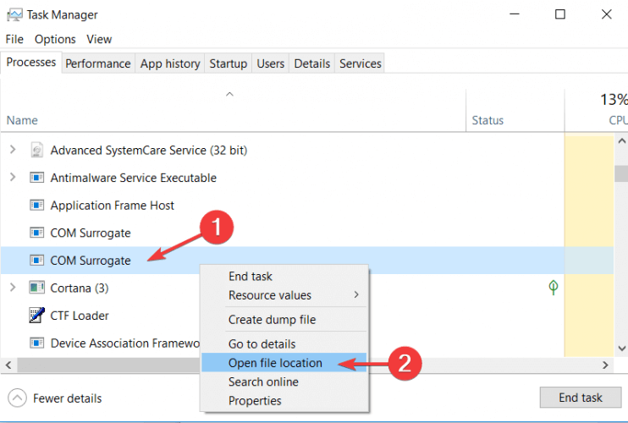This screenshot has height=423, width=628.
Task: Choose Create dump file in context menu
Action: point(284,319)
